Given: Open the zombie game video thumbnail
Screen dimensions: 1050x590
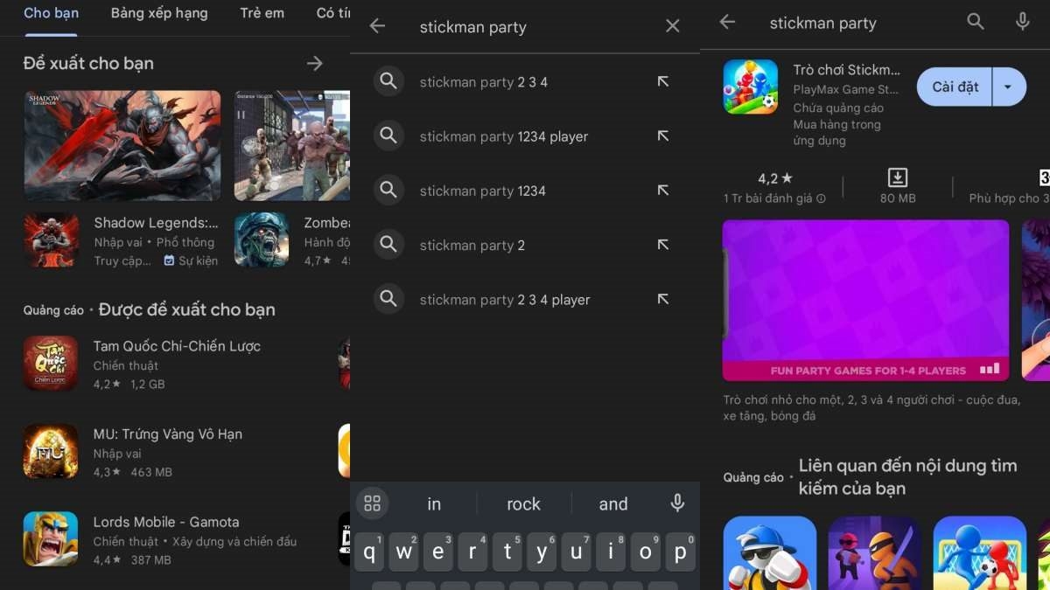Looking at the screenshot, I should [x=292, y=146].
